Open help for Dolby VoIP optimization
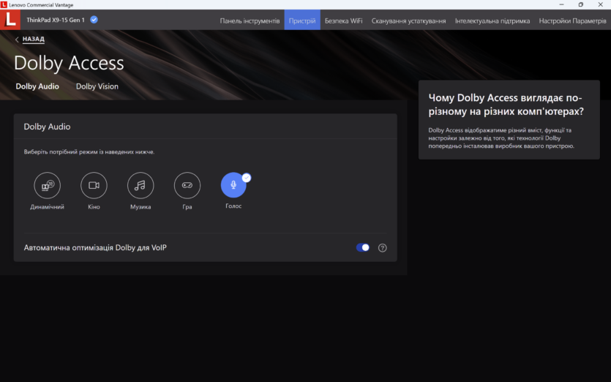 tap(383, 248)
